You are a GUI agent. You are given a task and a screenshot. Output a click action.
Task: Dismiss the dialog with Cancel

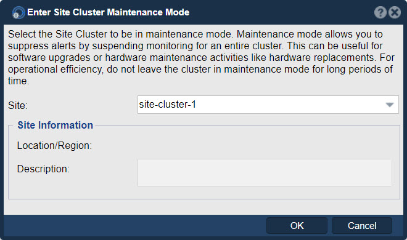tap(362, 226)
